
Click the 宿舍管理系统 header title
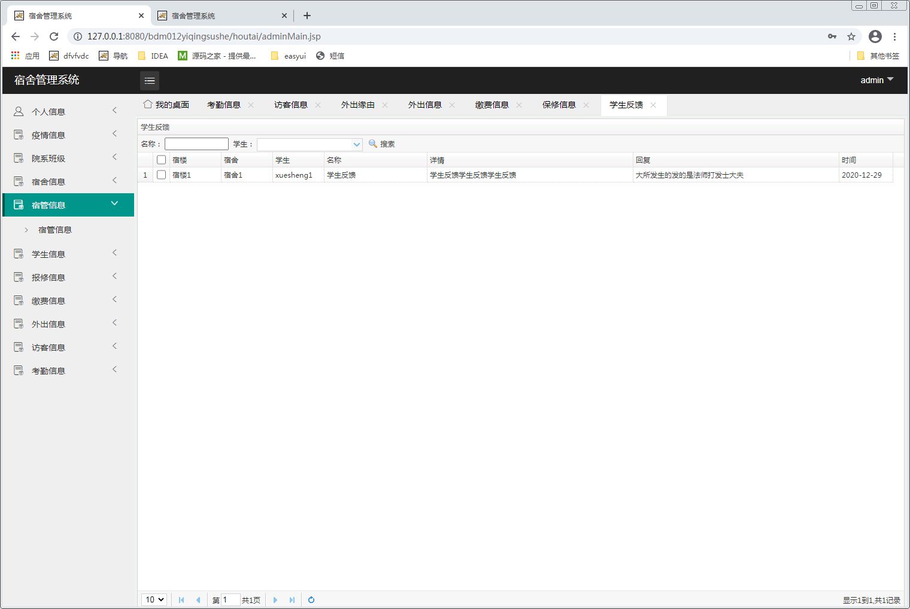47,80
